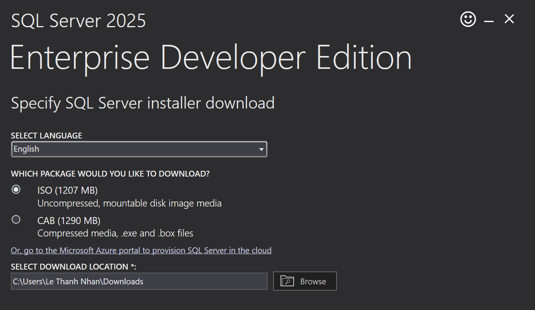535x310 pixels.
Task: Click the smiley face feedback icon
Action: click(x=468, y=19)
